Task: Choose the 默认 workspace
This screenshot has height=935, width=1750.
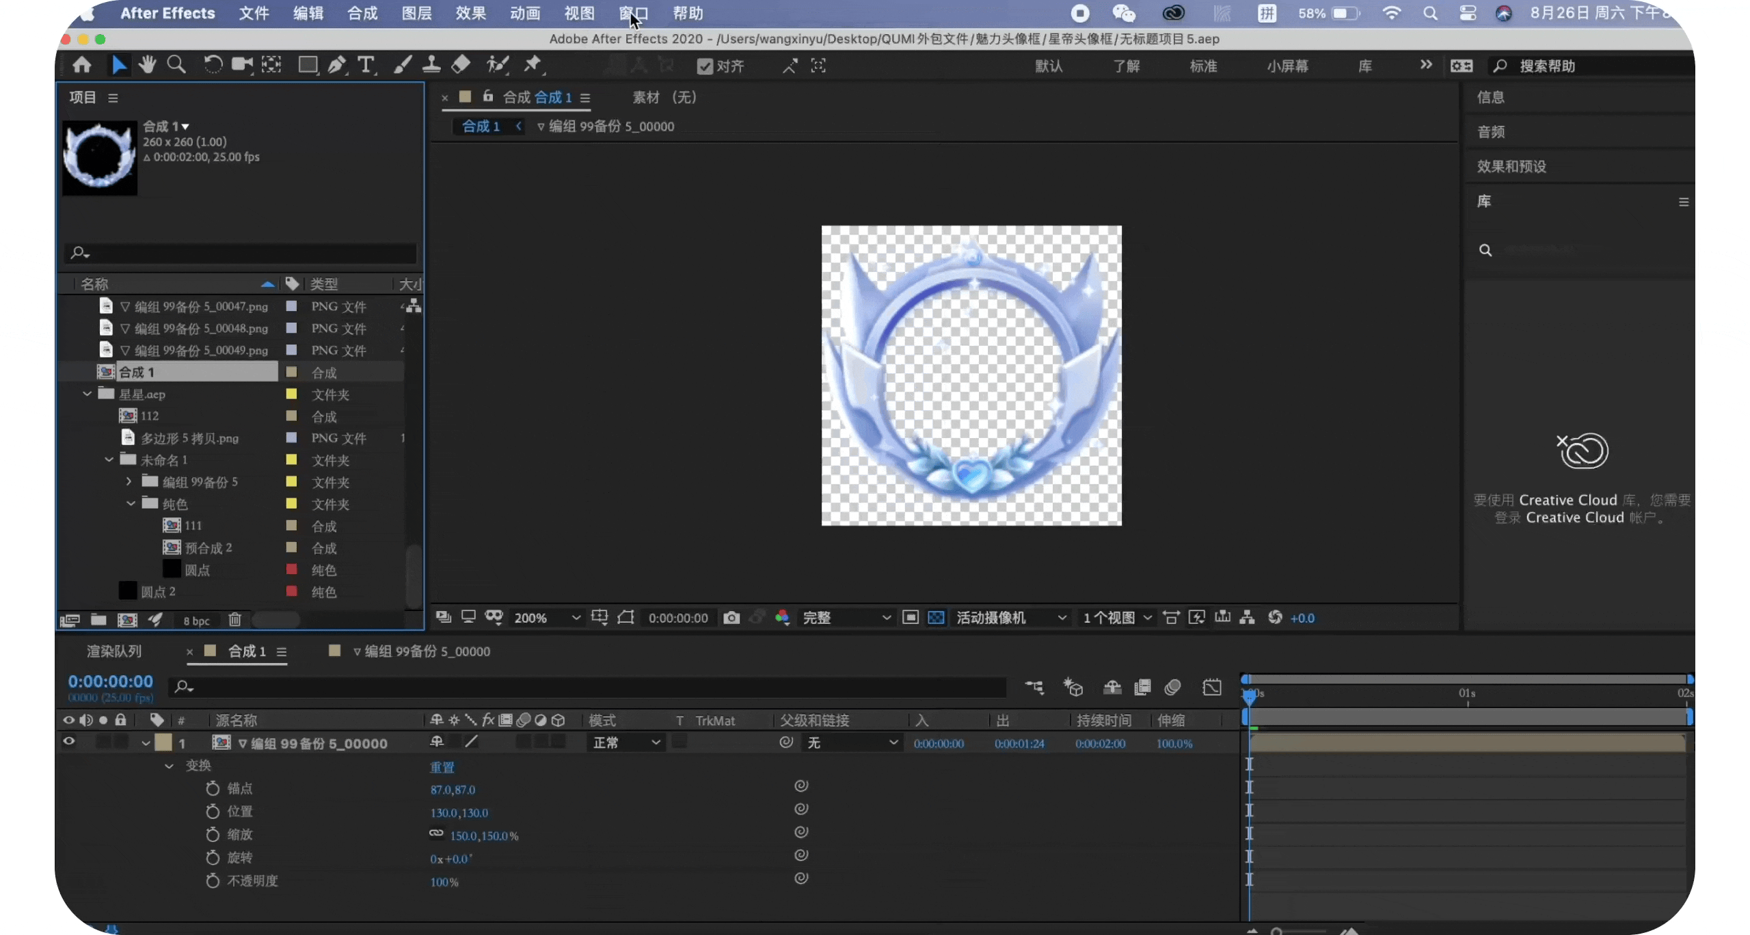Action: click(x=1049, y=66)
